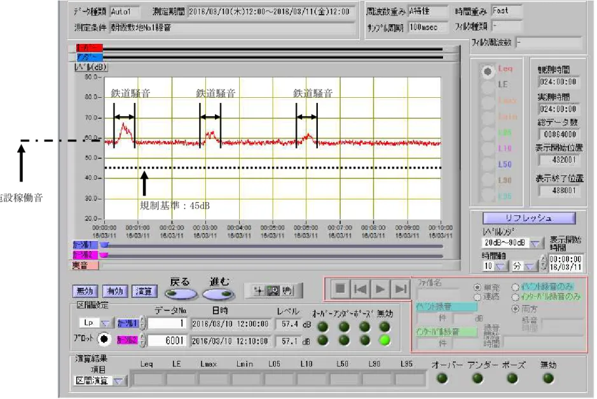The height and width of the screenshot is (399, 597).
Task: Select the Leq radio button
Action: [x=487, y=71]
